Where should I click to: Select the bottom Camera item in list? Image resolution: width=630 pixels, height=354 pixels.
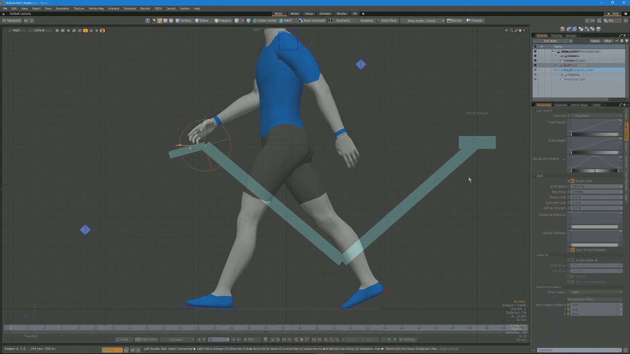click(x=574, y=75)
